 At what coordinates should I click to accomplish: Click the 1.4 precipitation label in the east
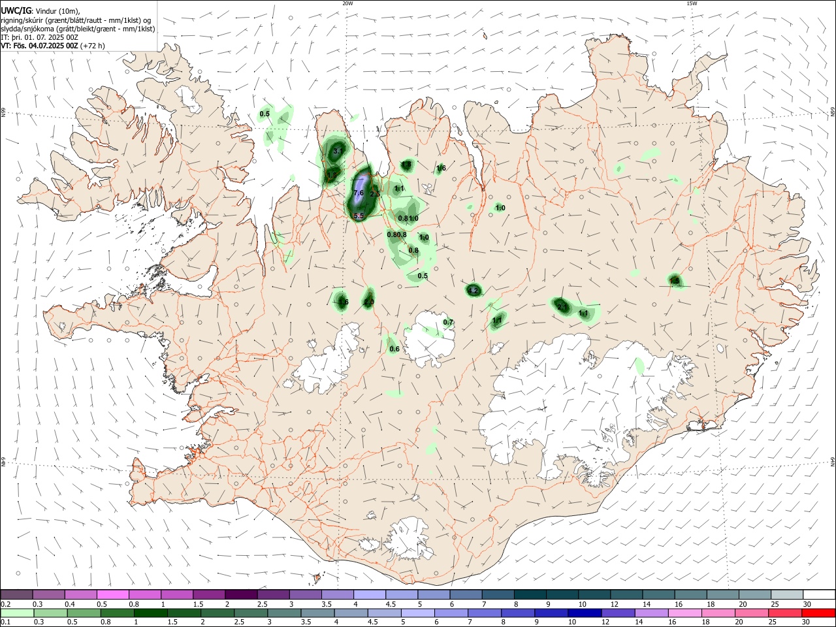(675, 281)
